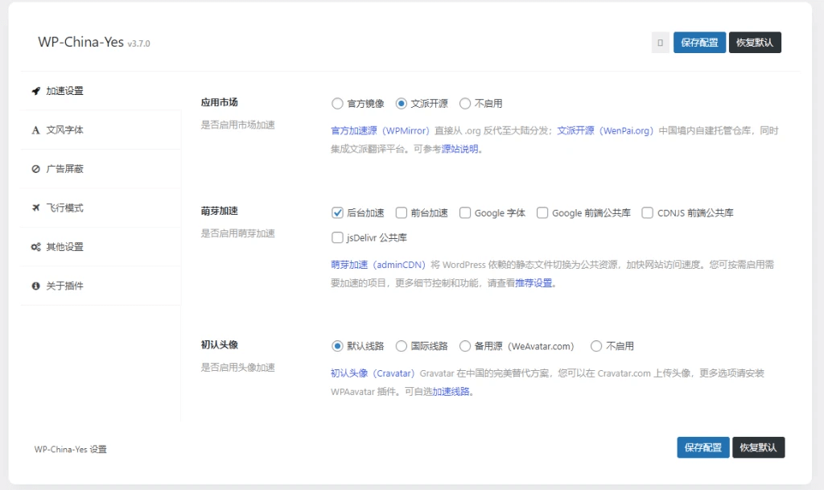Open the 文派开源 (WenPai.org) link
This screenshot has height=490, width=824.
tap(605, 131)
